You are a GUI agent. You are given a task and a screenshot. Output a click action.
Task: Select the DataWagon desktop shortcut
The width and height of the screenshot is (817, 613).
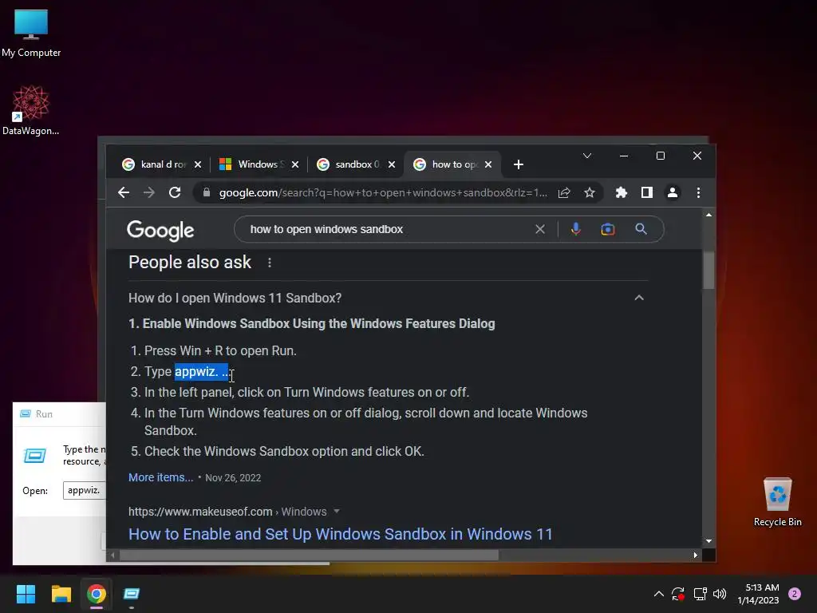click(31, 110)
